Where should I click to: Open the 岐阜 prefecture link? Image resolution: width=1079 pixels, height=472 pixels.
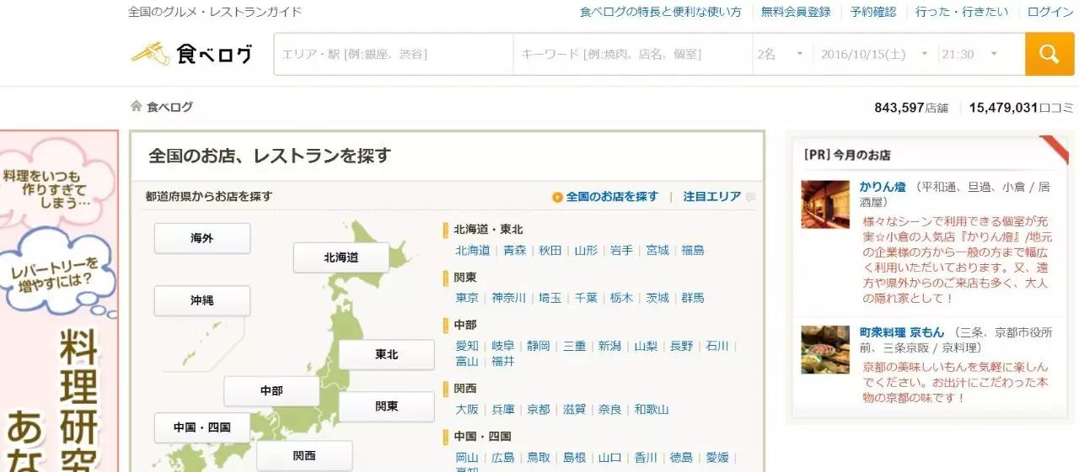click(503, 346)
